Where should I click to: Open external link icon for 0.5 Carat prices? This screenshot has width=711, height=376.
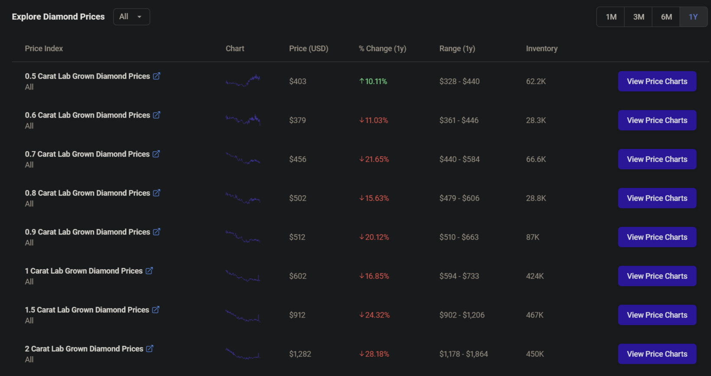pos(156,76)
